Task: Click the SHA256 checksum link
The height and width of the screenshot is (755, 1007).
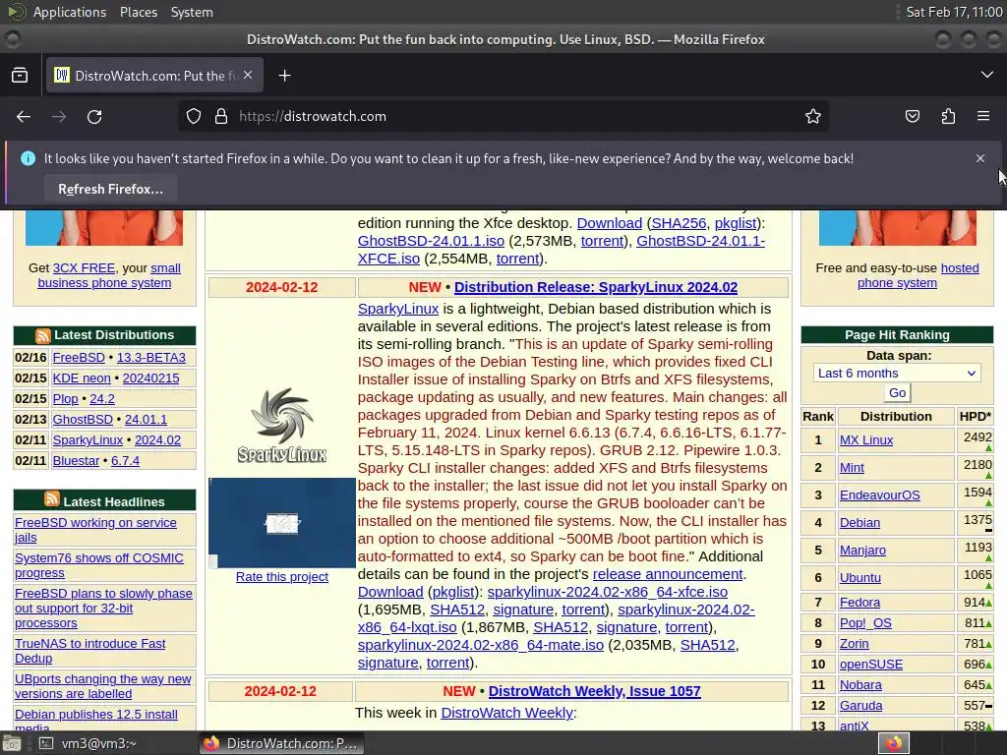Action: click(x=679, y=223)
